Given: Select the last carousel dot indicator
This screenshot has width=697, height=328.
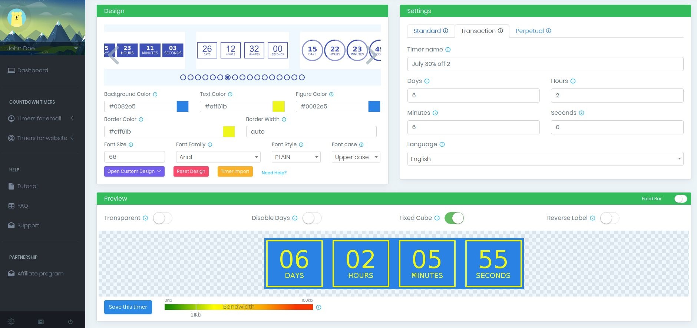Looking at the screenshot, I should click(x=302, y=77).
